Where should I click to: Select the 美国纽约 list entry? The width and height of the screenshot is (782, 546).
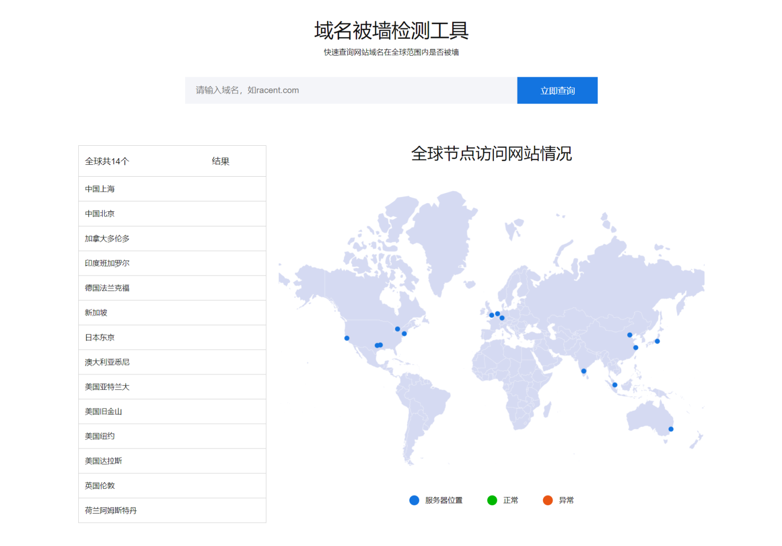[x=98, y=436]
